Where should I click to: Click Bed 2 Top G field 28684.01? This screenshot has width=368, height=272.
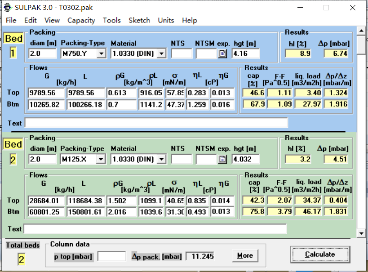(46, 201)
